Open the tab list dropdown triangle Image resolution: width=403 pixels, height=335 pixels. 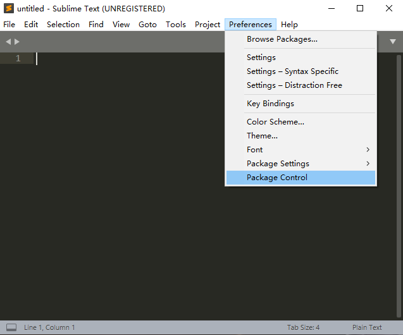[x=392, y=42]
